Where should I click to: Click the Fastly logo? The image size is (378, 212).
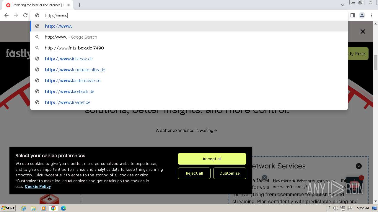tap(18, 54)
